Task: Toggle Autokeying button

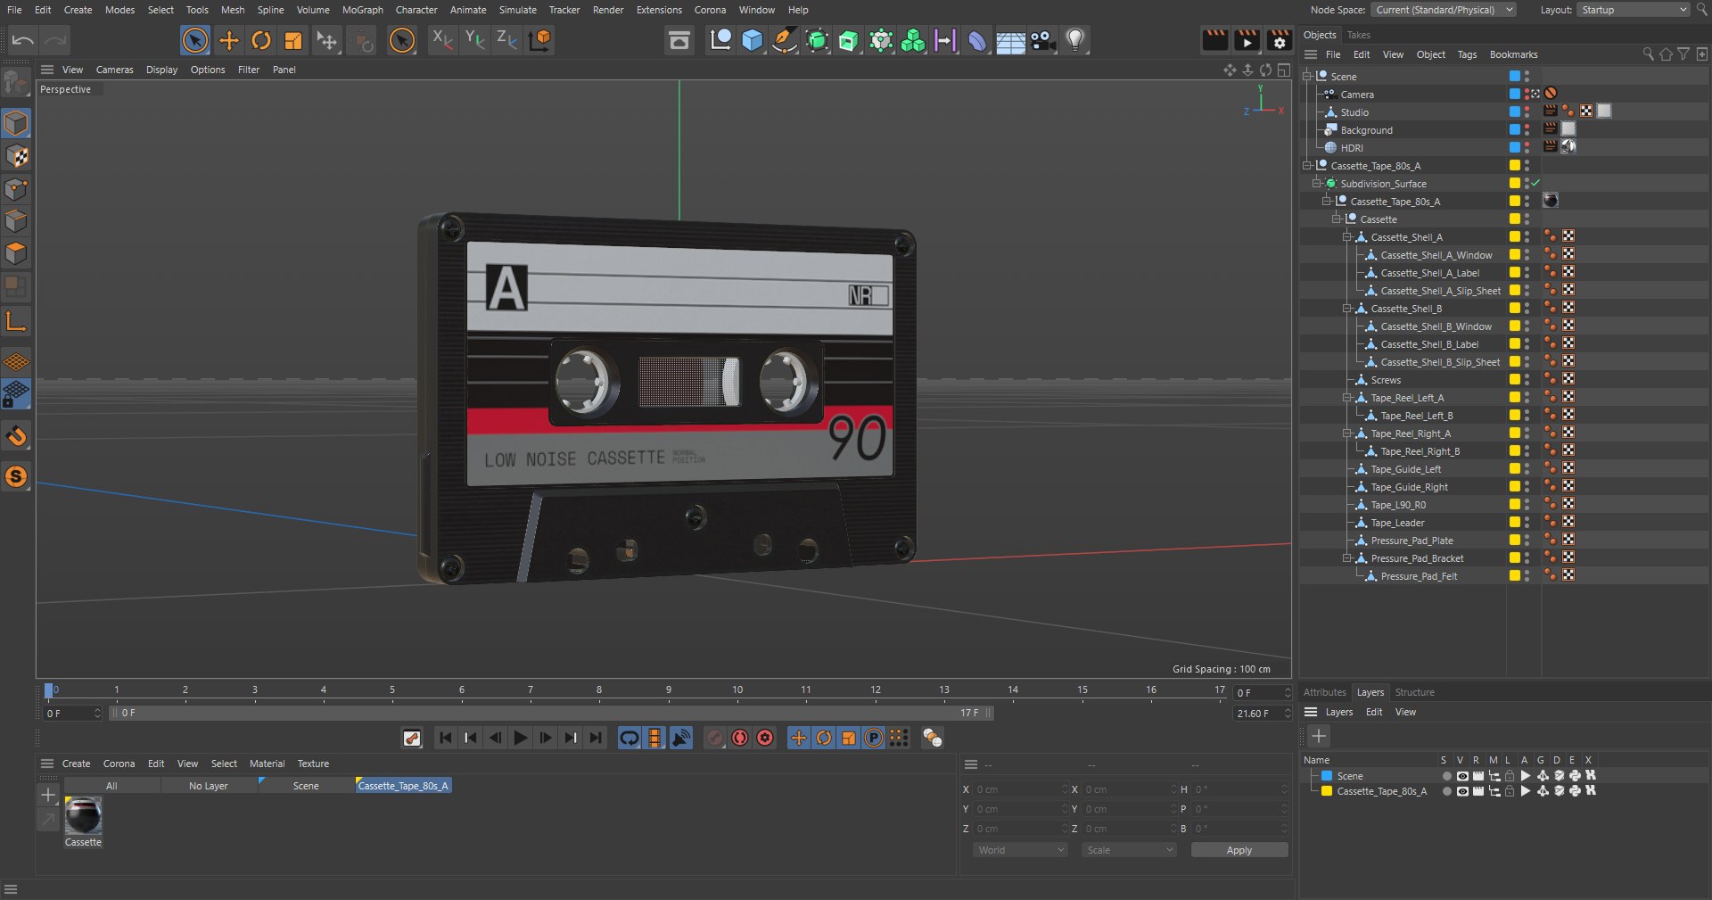Action: click(739, 738)
